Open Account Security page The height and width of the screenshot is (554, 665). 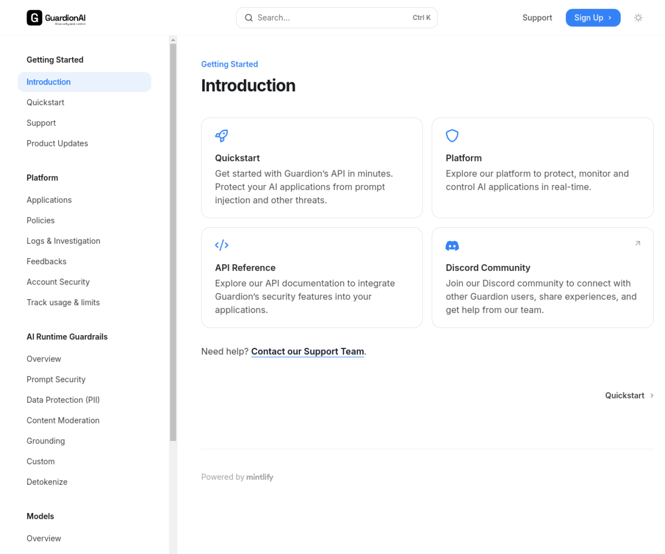85,282
